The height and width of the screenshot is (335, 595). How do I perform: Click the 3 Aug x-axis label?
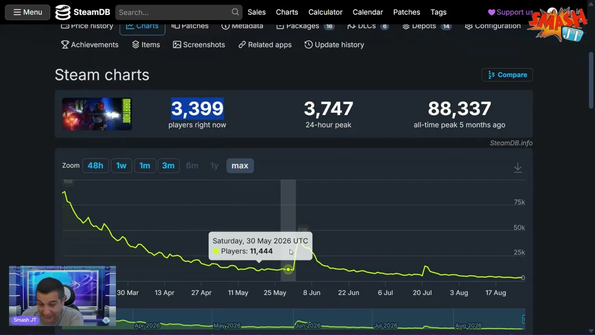[x=459, y=293]
